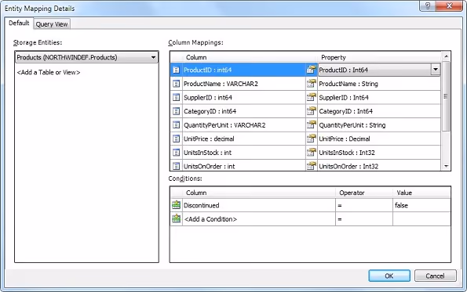Click the column icon beside ProductName : VARCHAR2
The image size is (467, 292).
click(x=176, y=84)
